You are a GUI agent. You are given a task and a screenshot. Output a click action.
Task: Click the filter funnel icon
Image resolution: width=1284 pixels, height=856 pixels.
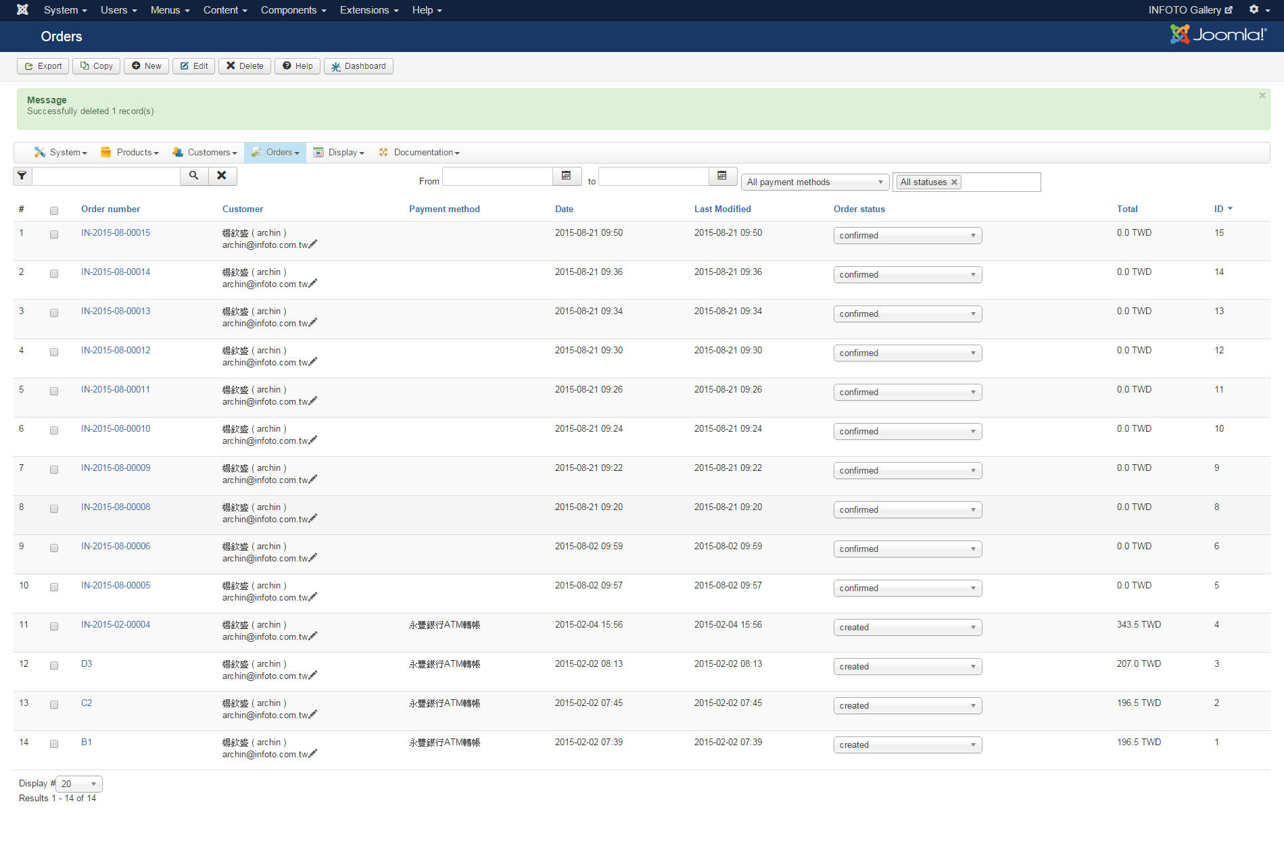click(x=22, y=176)
